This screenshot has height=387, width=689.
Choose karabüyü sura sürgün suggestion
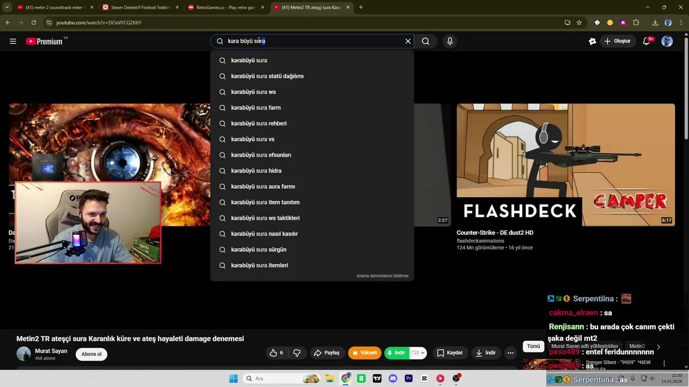(312, 249)
